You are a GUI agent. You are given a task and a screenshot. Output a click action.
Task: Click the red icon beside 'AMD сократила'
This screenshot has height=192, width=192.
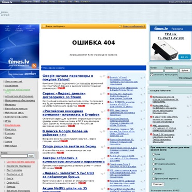[151, 126]
